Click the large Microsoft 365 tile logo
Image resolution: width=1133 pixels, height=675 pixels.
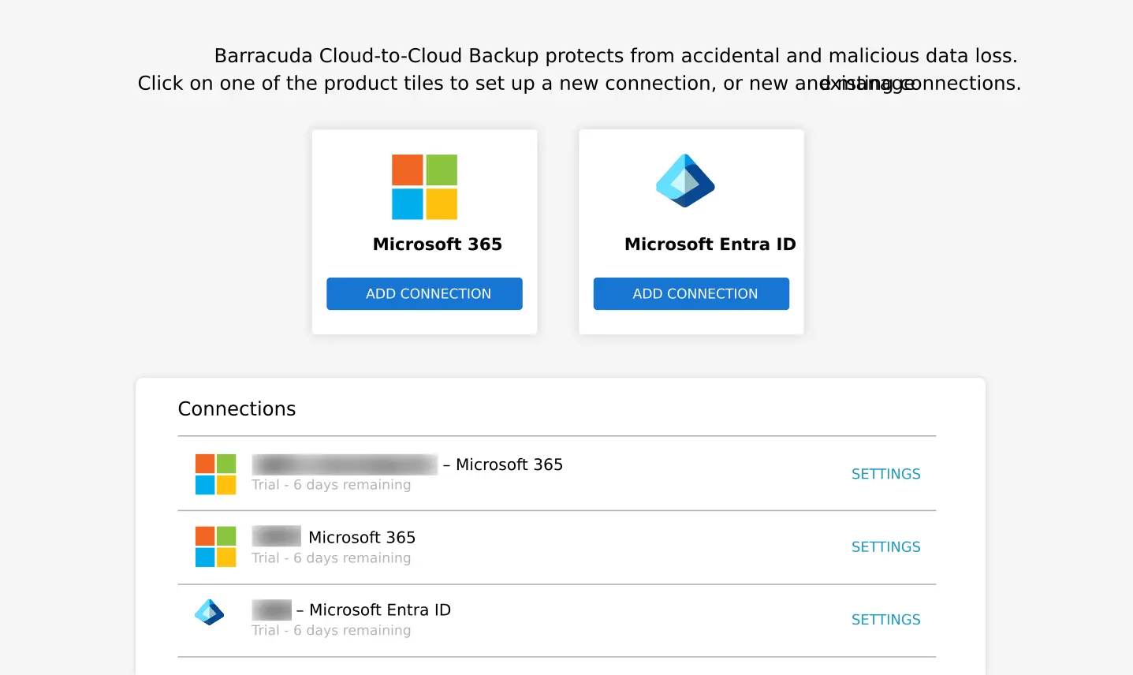click(424, 187)
